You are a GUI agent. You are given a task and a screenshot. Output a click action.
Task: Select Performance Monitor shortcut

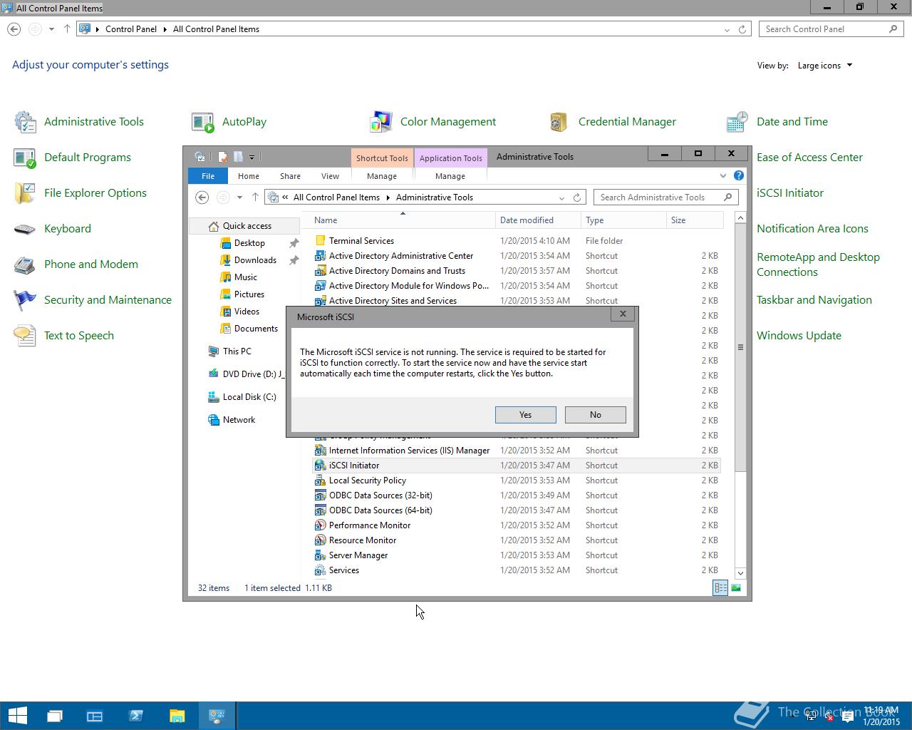517,525
